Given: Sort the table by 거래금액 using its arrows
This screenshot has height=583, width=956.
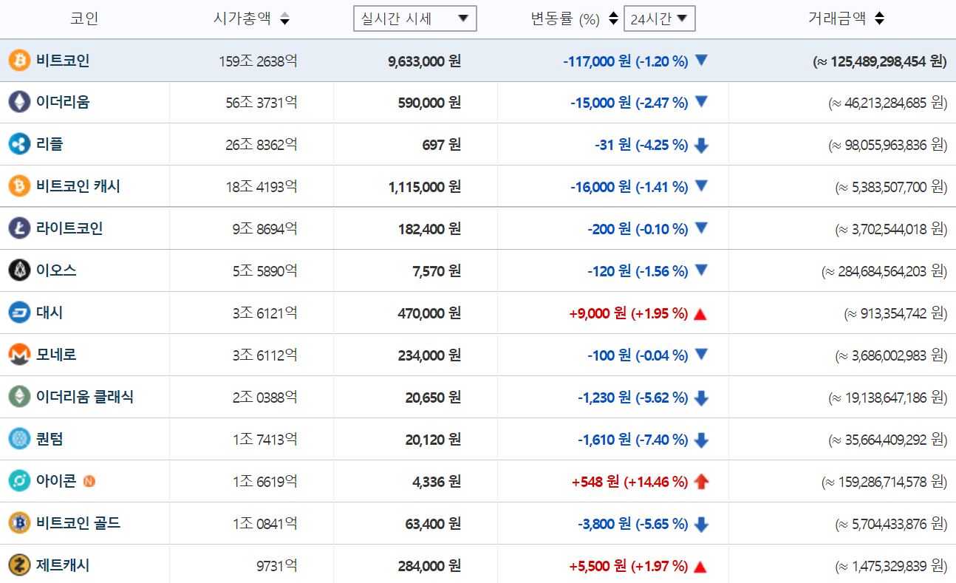Looking at the screenshot, I should 878,18.
